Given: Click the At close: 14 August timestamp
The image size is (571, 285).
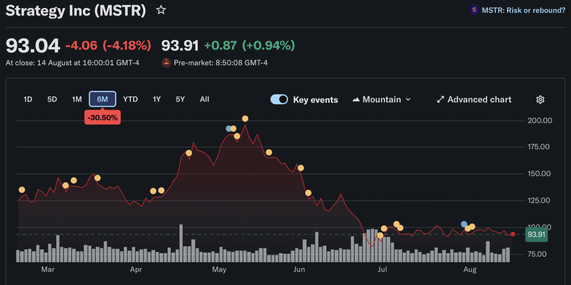Looking at the screenshot, I should coord(73,63).
